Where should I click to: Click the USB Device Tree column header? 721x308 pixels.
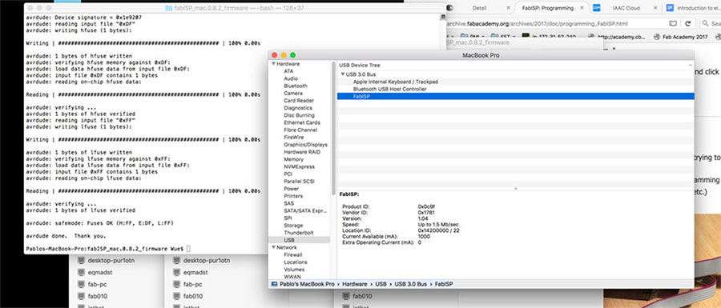(515, 65)
